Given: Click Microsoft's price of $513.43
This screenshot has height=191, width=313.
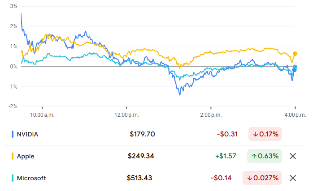Looking at the screenshot, I should click(x=140, y=178).
